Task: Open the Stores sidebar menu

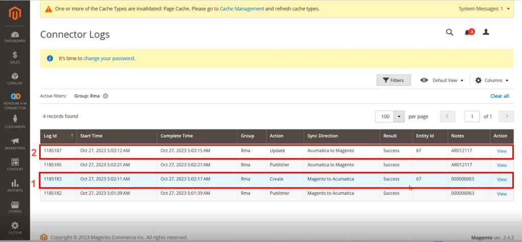Action: (x=15, y=207)
